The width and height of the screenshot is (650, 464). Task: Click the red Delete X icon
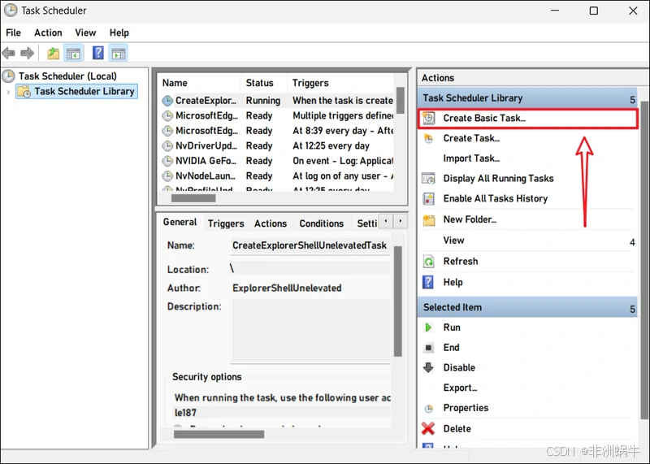[428, 428]
